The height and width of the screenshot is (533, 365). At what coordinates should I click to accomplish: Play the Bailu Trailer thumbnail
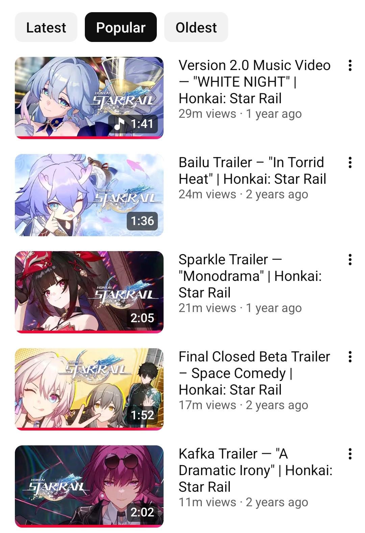(89, 195)
